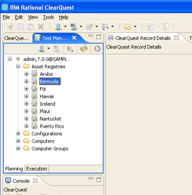The image size is (192, 195).
Task: Select Fiji in the tree
Action: coord(43,89)
